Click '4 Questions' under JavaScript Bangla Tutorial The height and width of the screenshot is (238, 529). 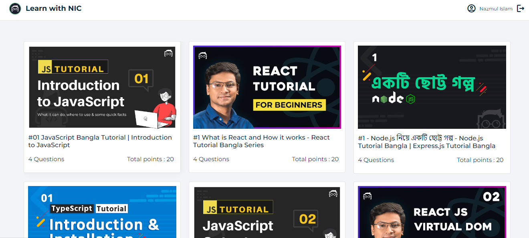[46, 159]
